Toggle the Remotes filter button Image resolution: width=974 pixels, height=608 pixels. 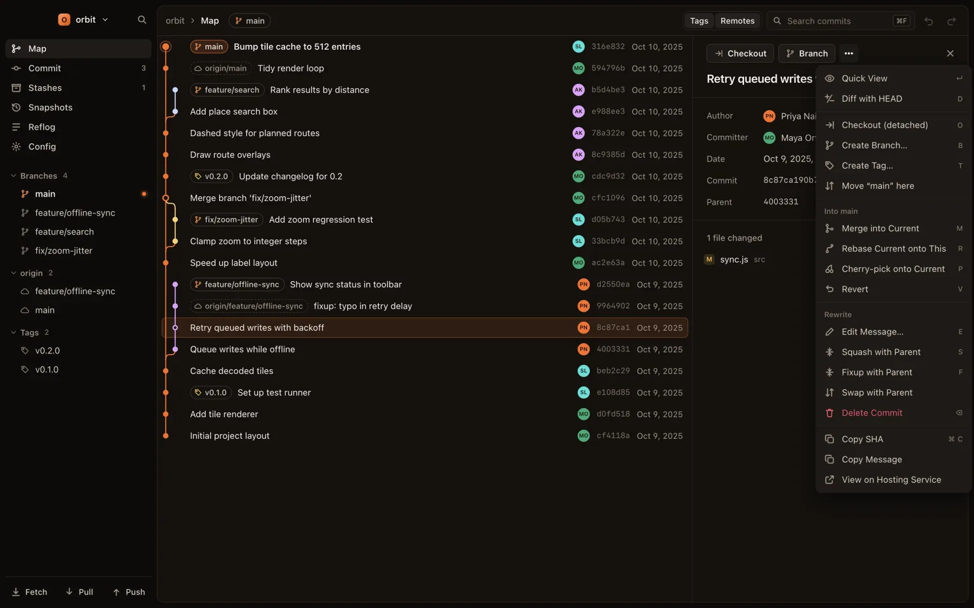point(738,21)
